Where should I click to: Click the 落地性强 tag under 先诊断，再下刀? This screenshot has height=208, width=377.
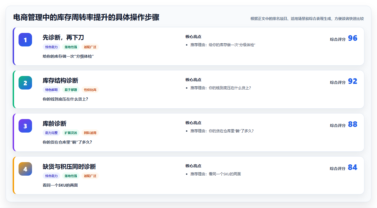coord(71,47)
